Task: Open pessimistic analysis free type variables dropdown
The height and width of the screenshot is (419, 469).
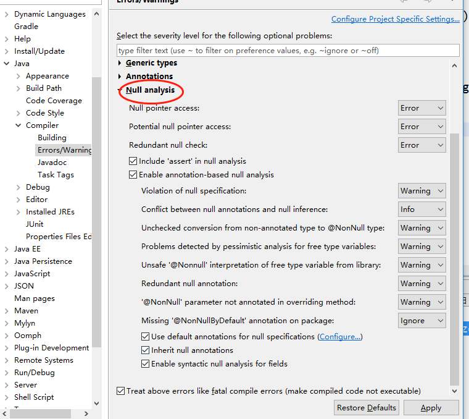Action: (x=421, y=247)
